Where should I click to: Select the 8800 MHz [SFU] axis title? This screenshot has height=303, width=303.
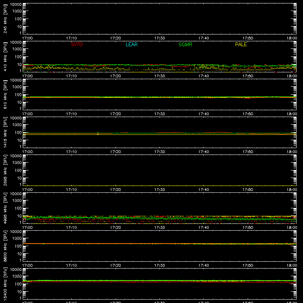coord(5,246)
